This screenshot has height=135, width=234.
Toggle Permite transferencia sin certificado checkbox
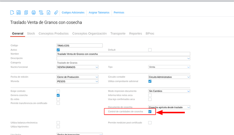(x=58, y=103)
